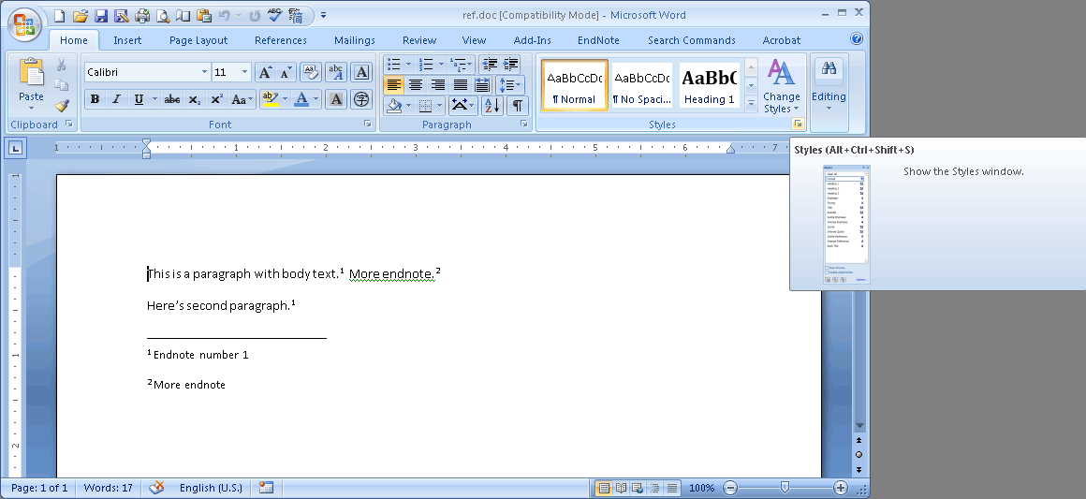Open the Office Button menu

click(x=24, y=24)
